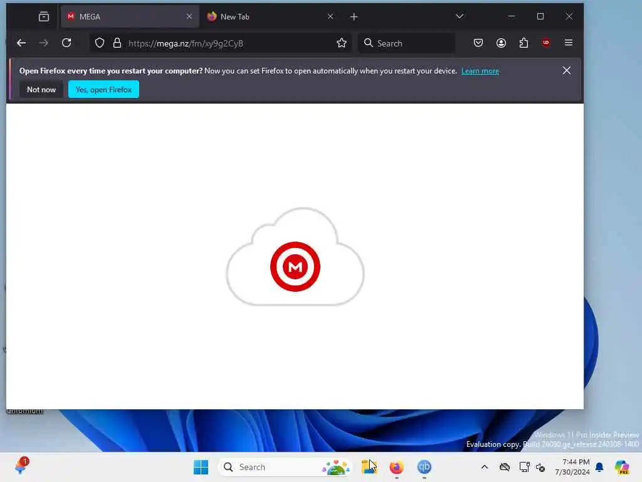Open Firefox account menu
The height and width of the screenshot is (482, 642).
pyautogui.click(x=501, y=43)
